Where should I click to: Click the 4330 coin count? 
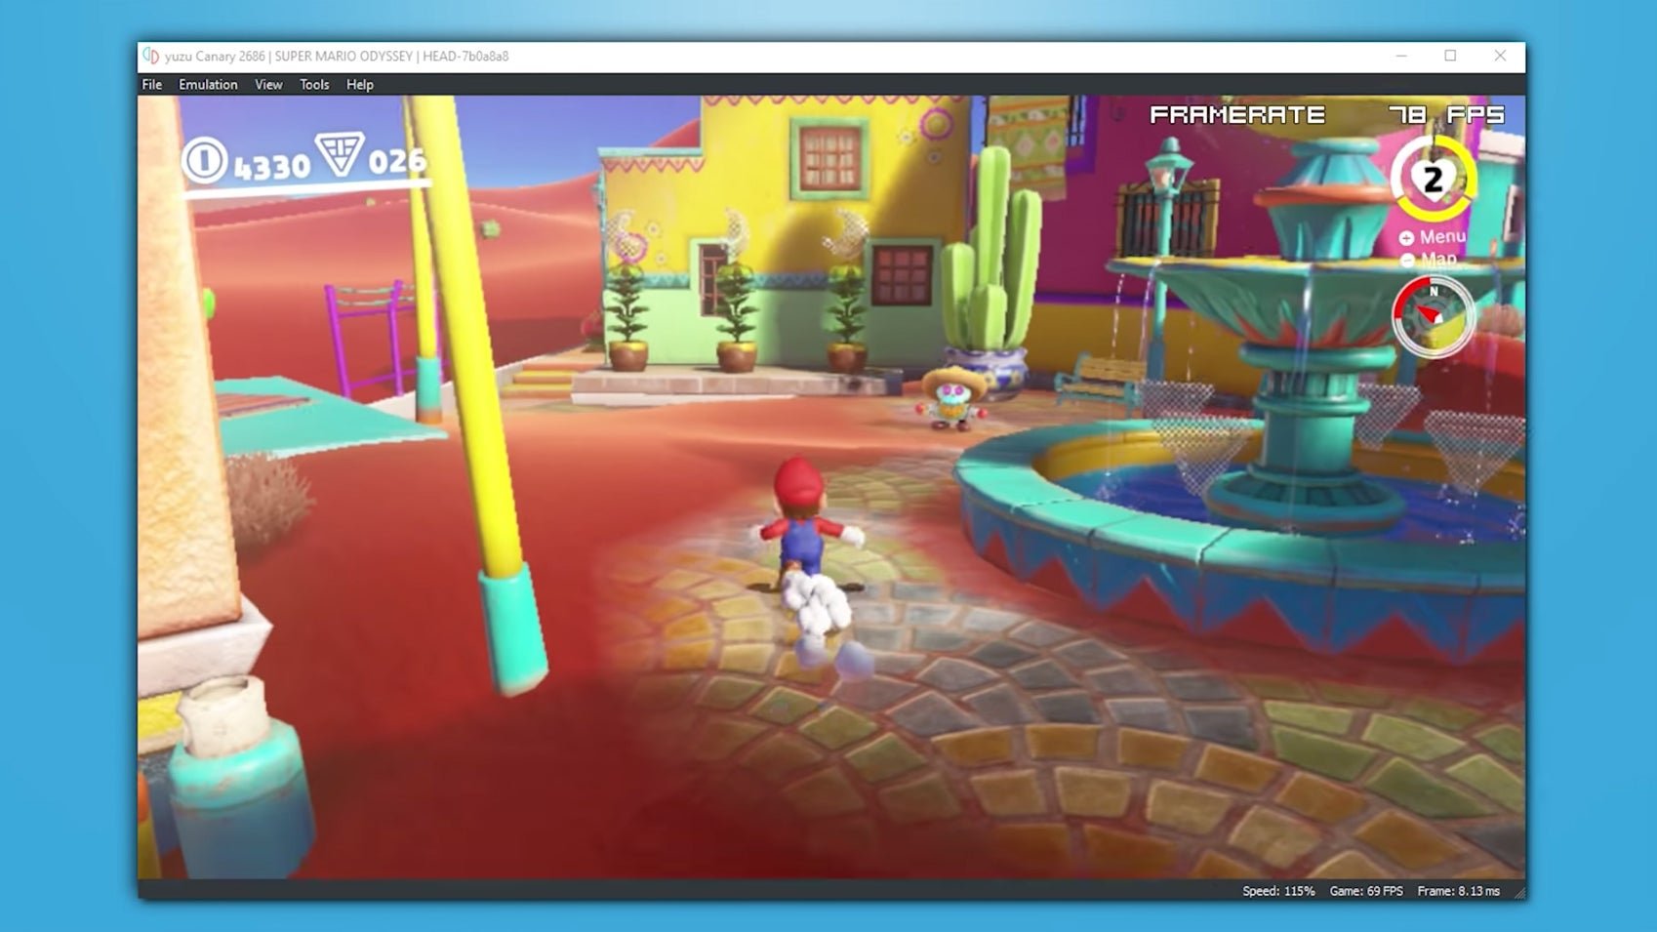[271, 167]
